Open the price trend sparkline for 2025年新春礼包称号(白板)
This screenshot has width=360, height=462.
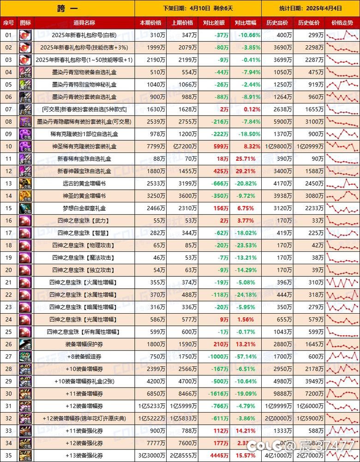[x=342, y=36]
